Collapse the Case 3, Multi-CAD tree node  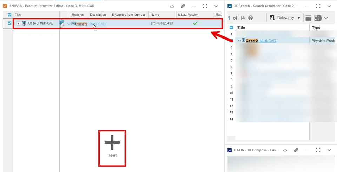click(18, 23)
